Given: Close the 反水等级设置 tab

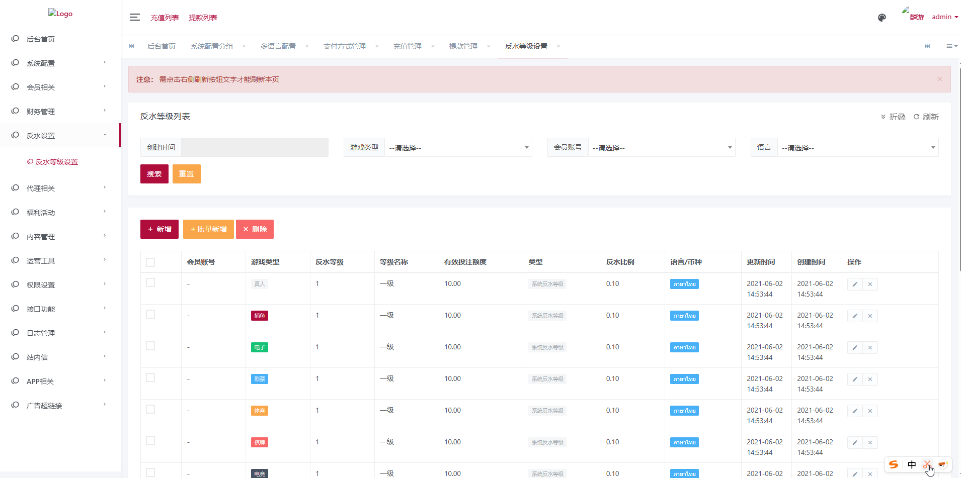Looking at the screenshot, I should pyautogui.click(x=558, y=46).
